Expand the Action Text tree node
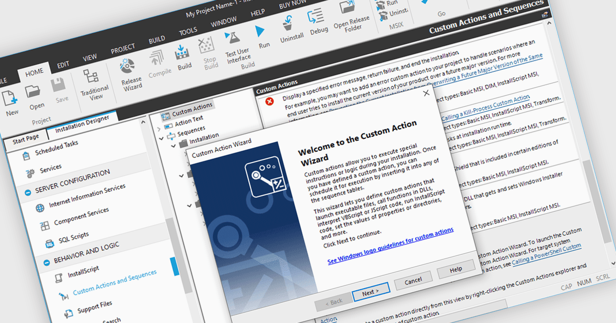This screenshot has height=323, width=616. tap(159, 129)
